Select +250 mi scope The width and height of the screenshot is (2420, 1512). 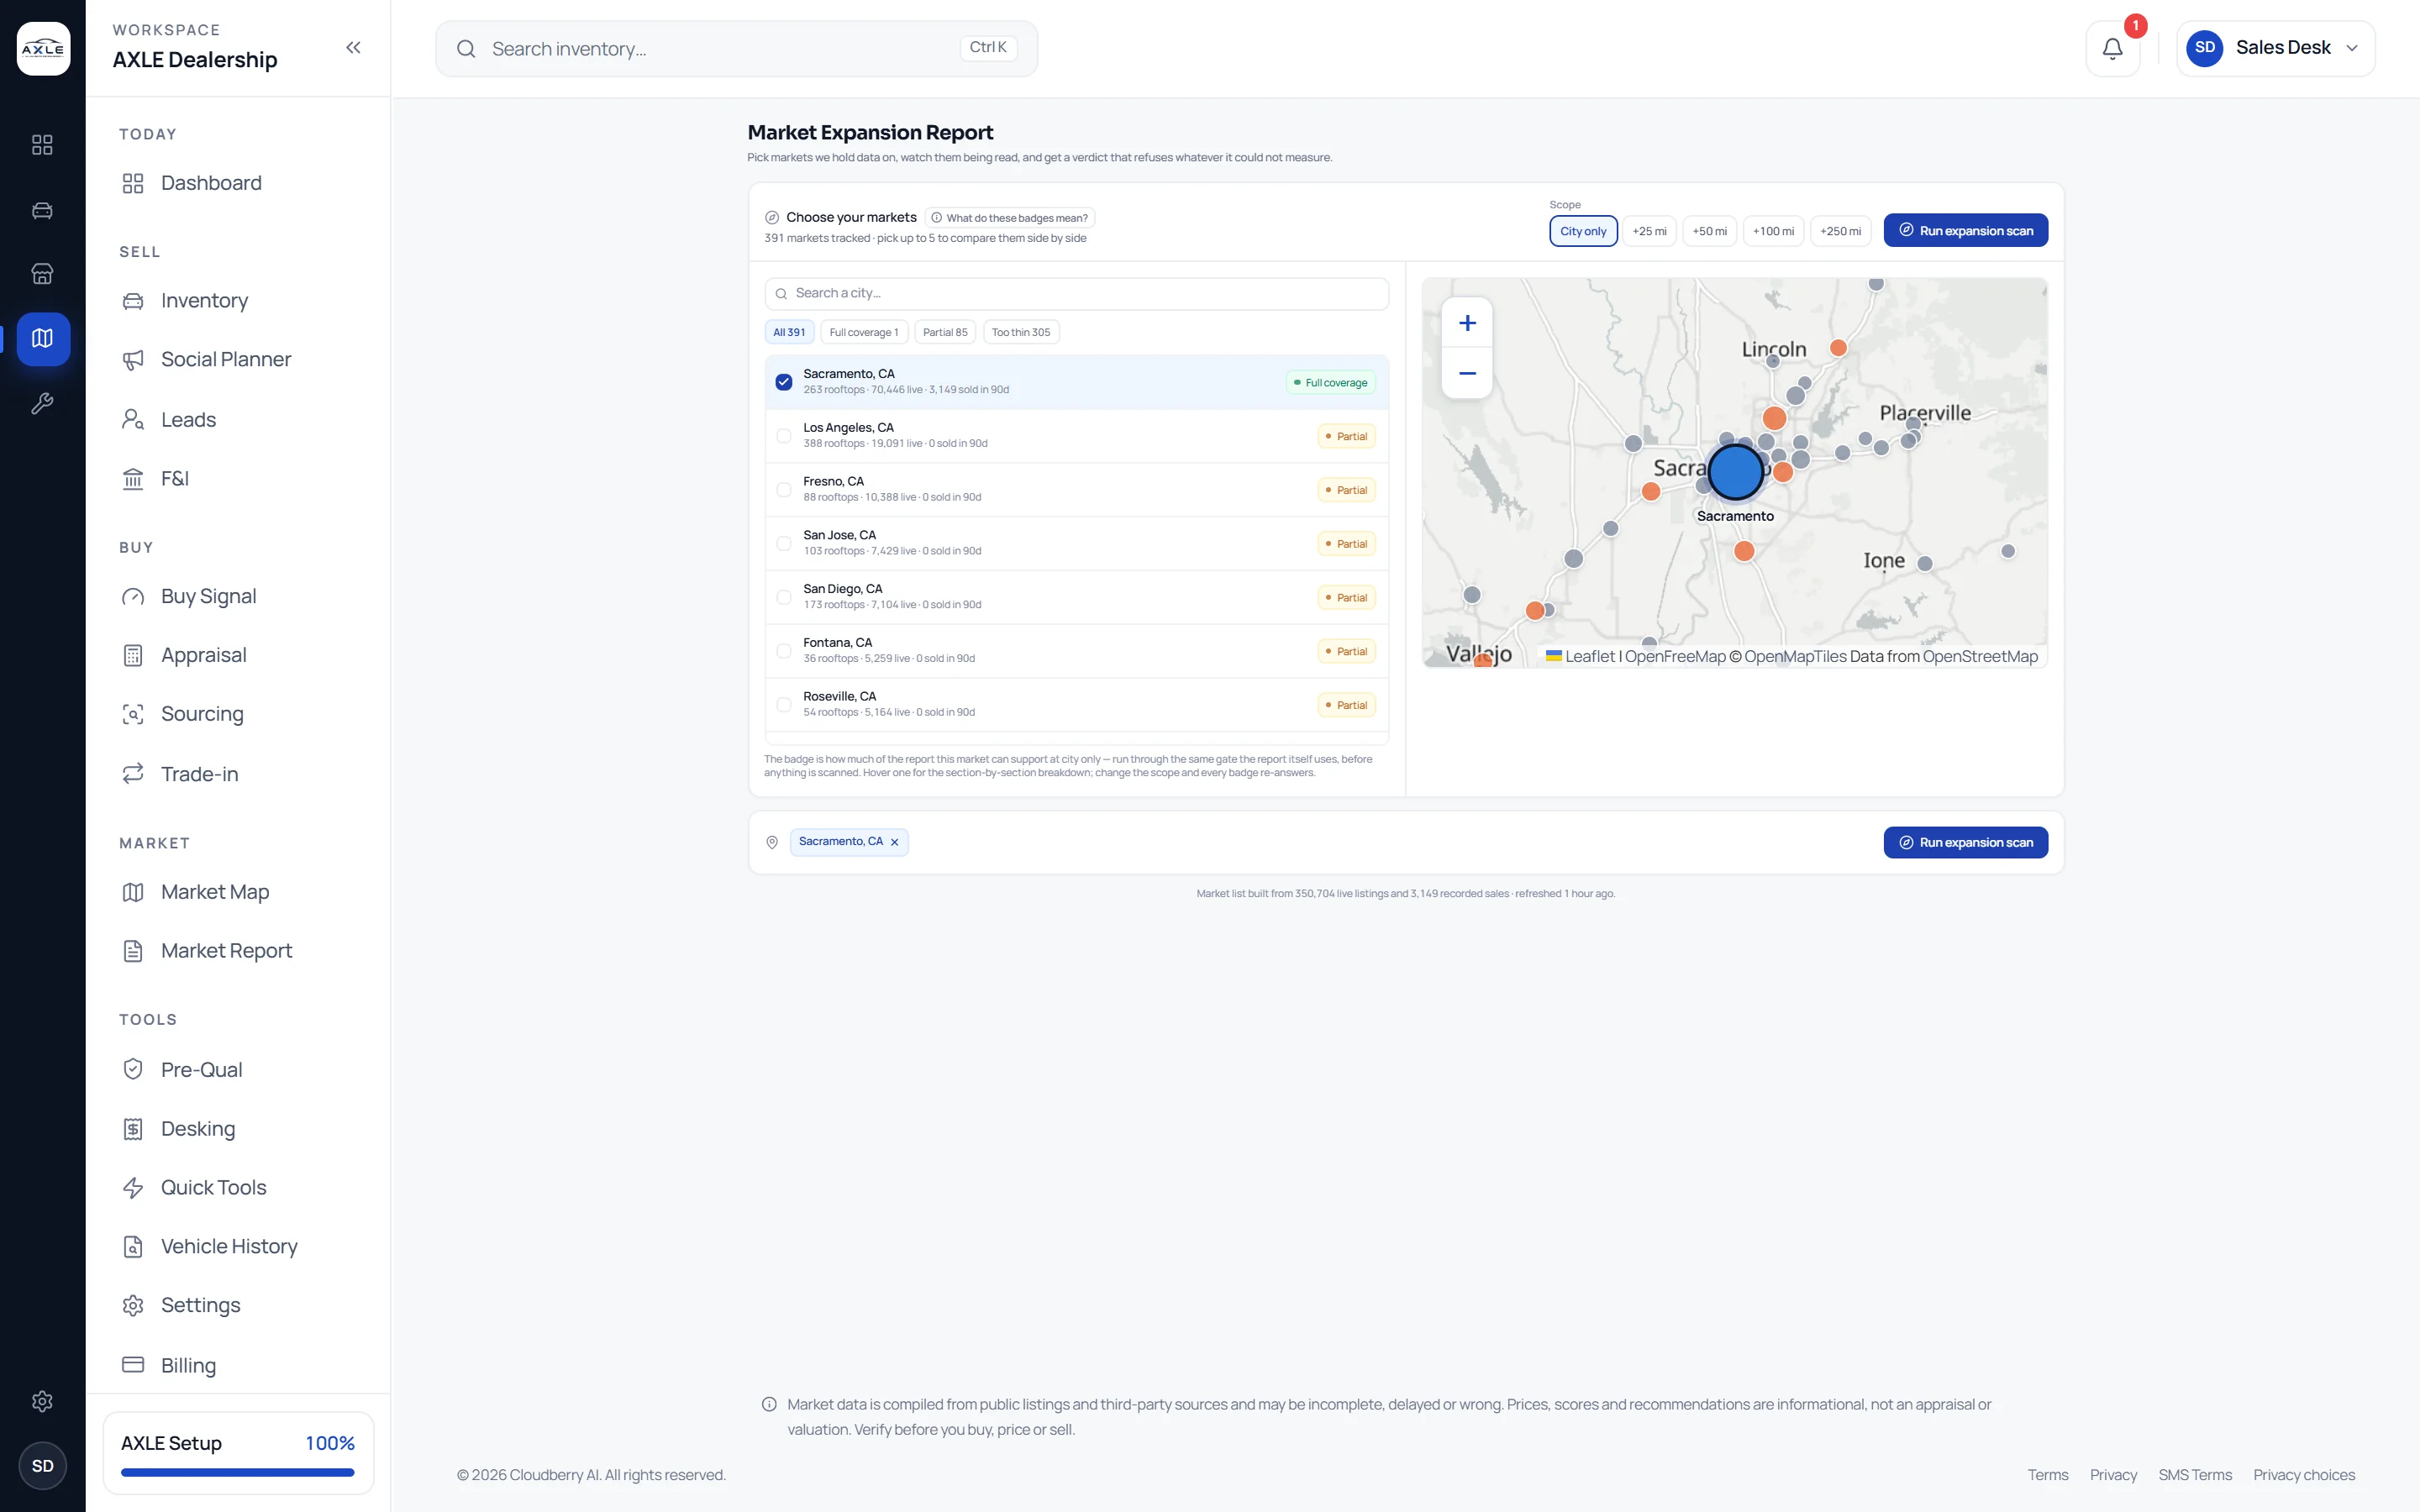(1840, 231)
